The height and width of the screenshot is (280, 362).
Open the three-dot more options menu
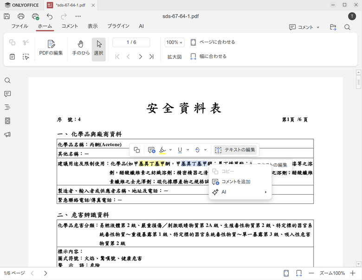tap(78, 16)
